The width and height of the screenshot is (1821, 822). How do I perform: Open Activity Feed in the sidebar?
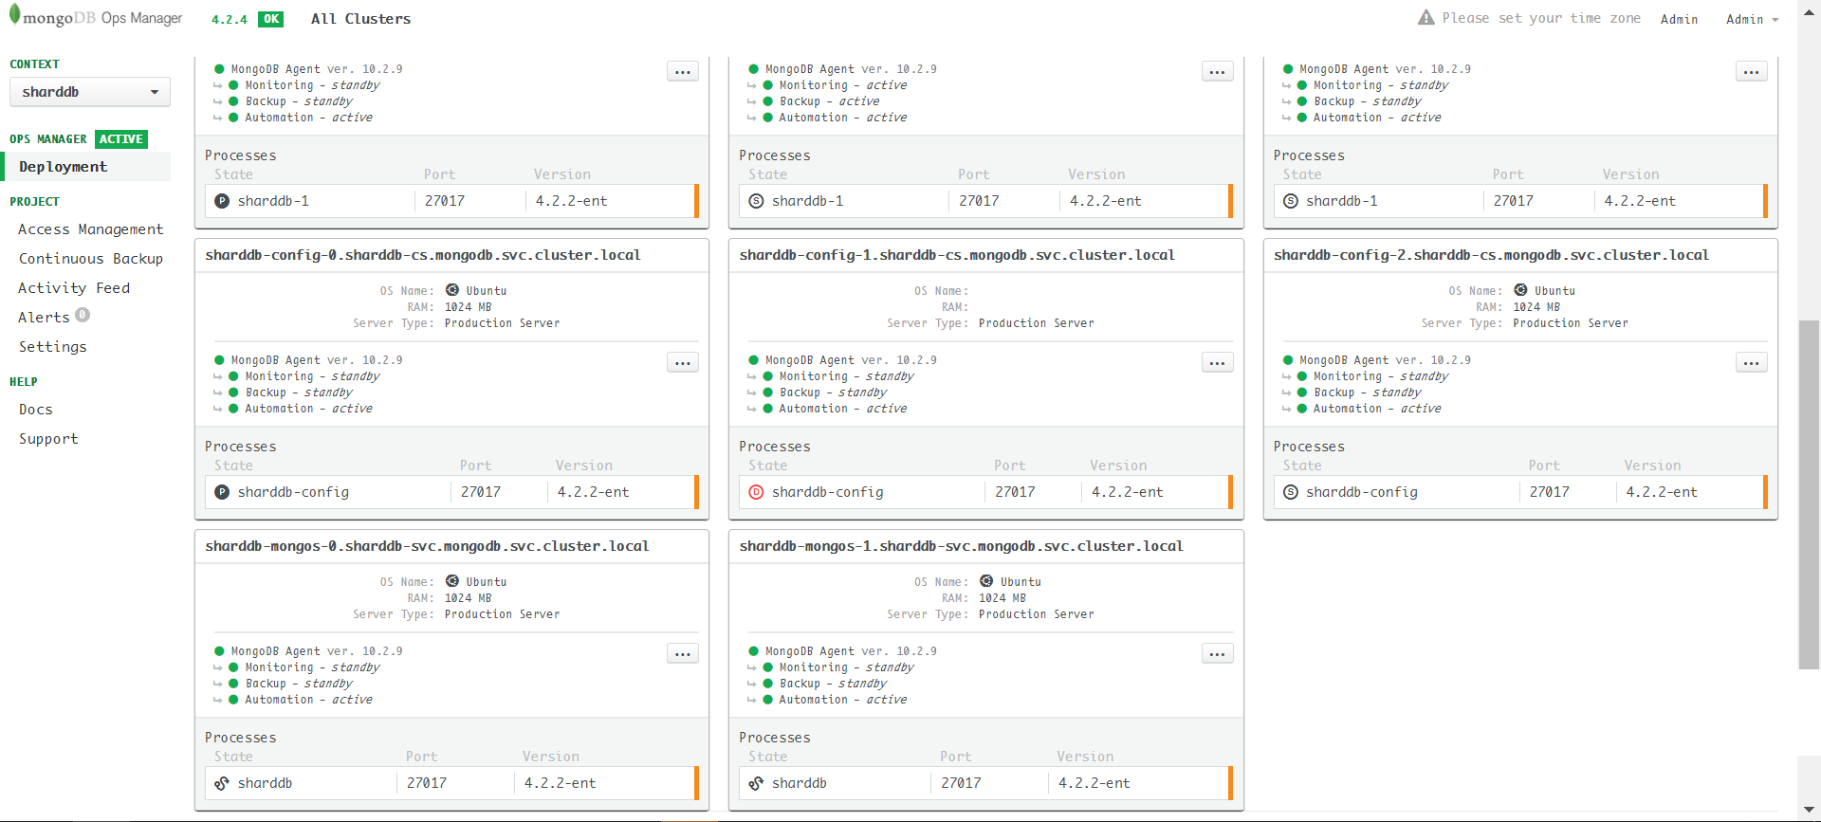coord(74,288)
